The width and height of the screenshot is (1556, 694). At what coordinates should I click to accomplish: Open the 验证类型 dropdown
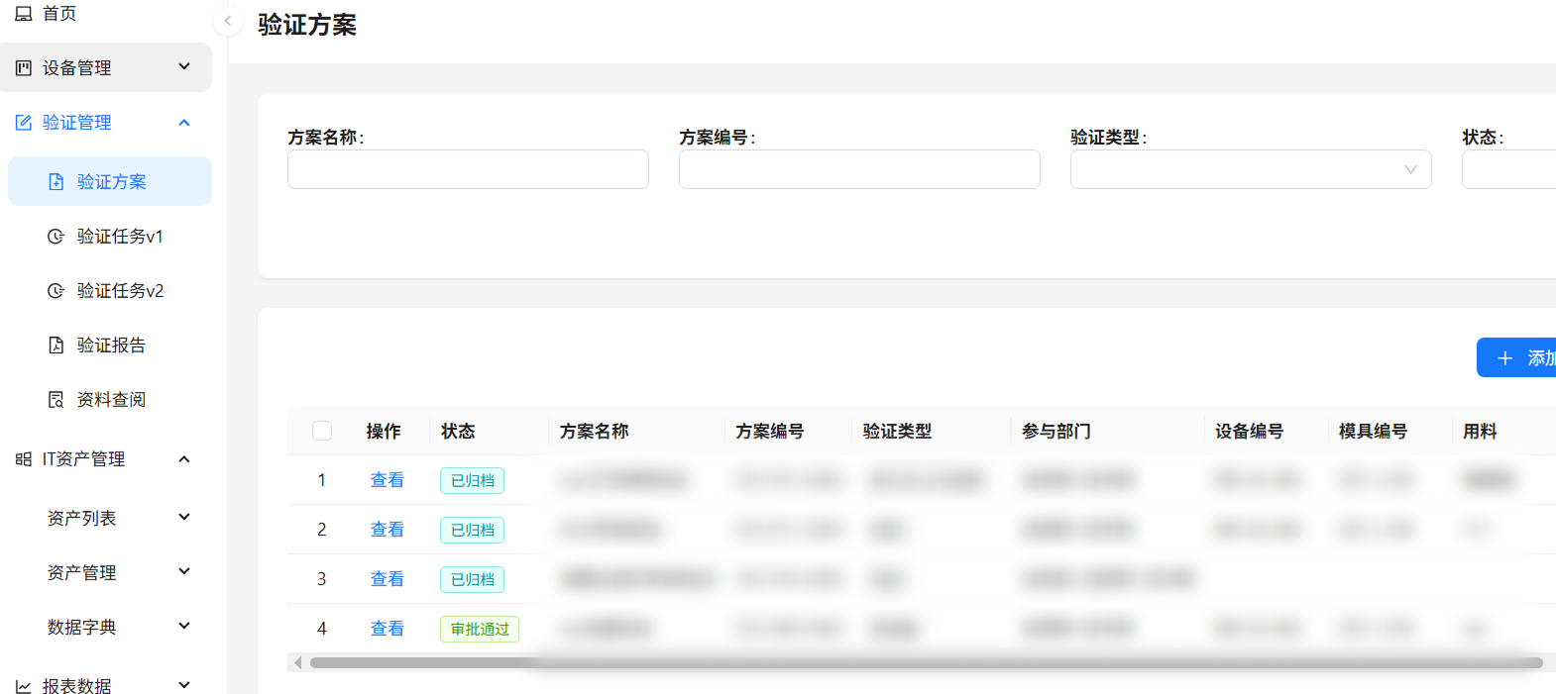pos(1250,169)
